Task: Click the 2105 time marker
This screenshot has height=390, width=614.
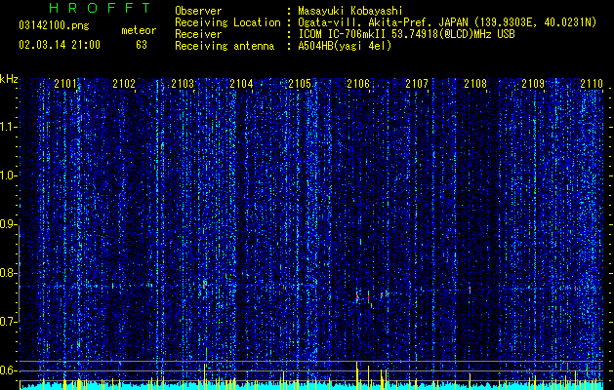Action: (300, 84)
